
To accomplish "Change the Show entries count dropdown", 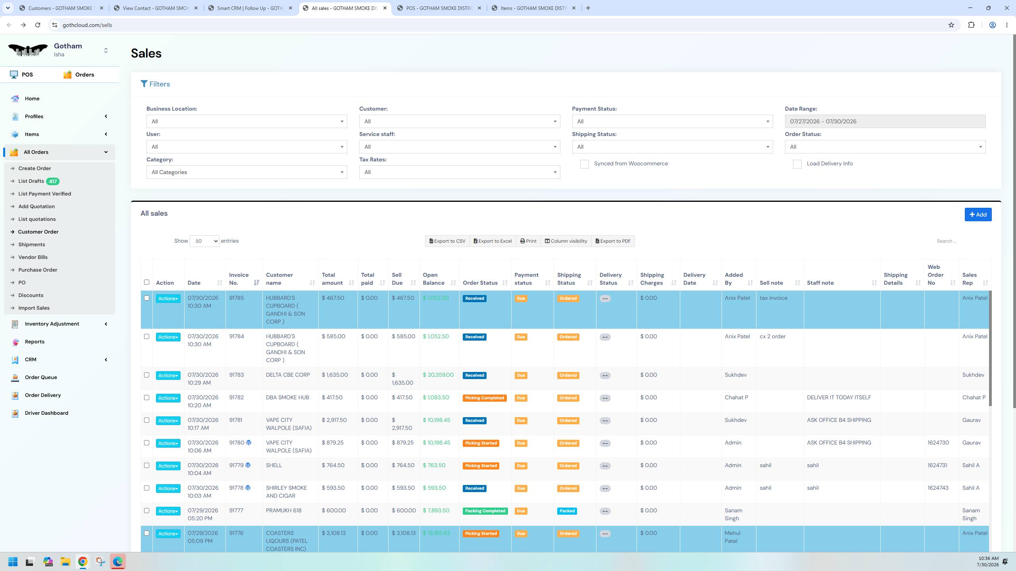I will tap(204, 241).
